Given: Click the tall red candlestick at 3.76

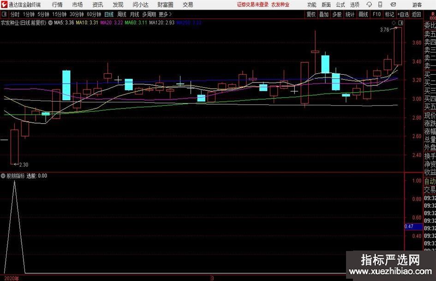Looking at the screenshot, I should pyautogui.click(x=398, y=46).
